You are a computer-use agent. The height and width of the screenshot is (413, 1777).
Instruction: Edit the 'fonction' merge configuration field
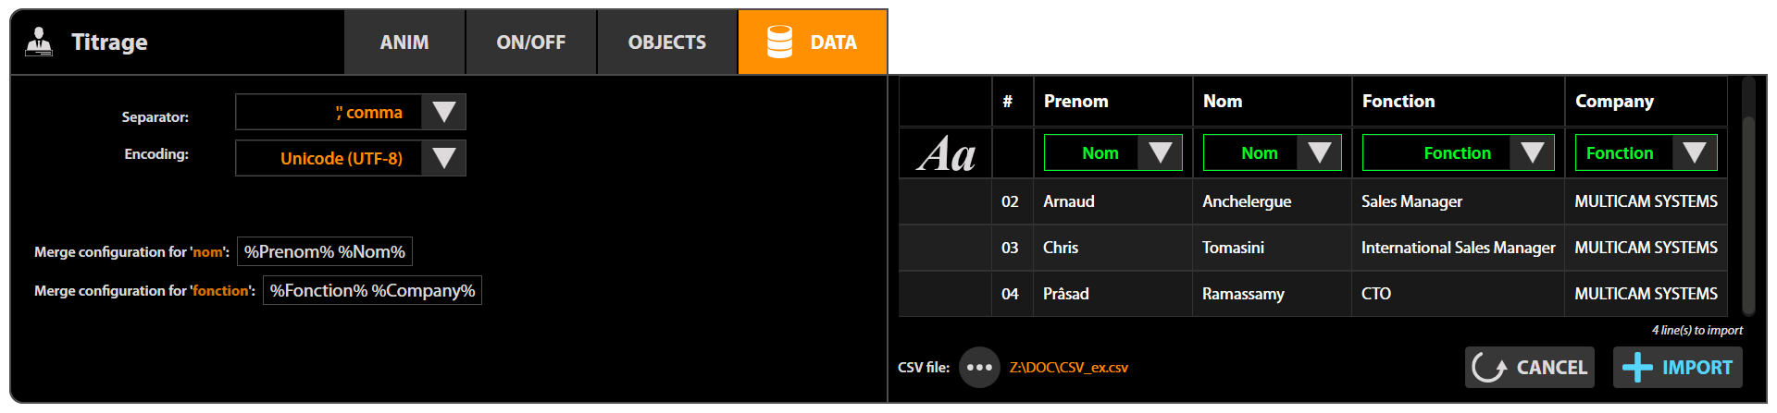[x=372, y=290]
